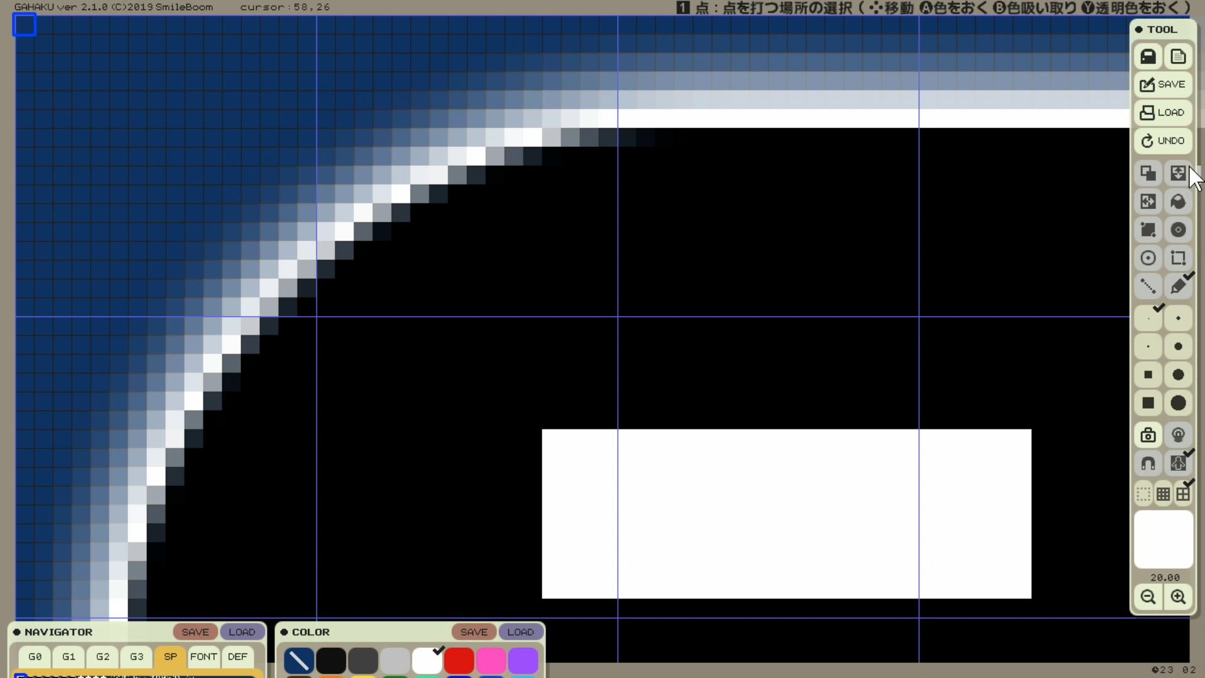Screen dimensions: 1205x678
Task: Choose the medium round brush
Action: tap(1178, 347)
